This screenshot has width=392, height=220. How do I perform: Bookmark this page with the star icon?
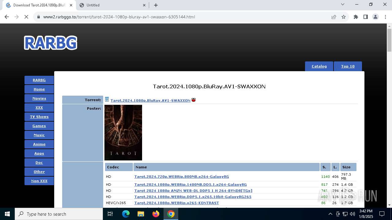click(344, 17)
